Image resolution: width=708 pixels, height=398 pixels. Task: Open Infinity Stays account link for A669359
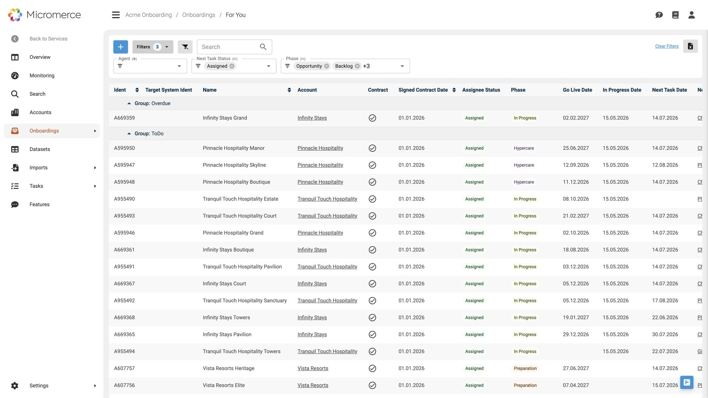pyautogui.click(x=312, y=118)
